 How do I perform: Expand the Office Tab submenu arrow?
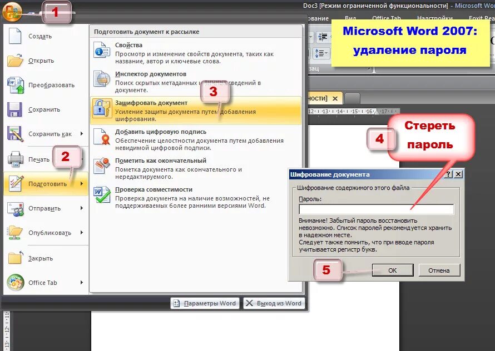pyautogui.click(x=82, y=282)
